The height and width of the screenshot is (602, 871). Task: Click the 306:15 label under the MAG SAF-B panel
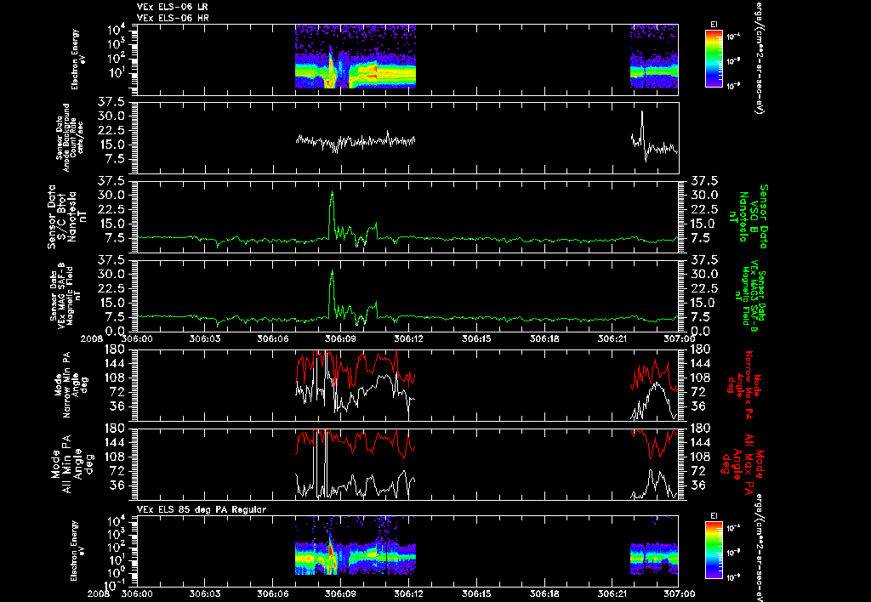coord(476,338)
